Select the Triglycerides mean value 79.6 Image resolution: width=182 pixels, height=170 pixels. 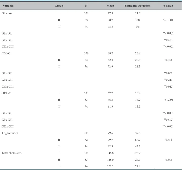[x=110, y=133]
